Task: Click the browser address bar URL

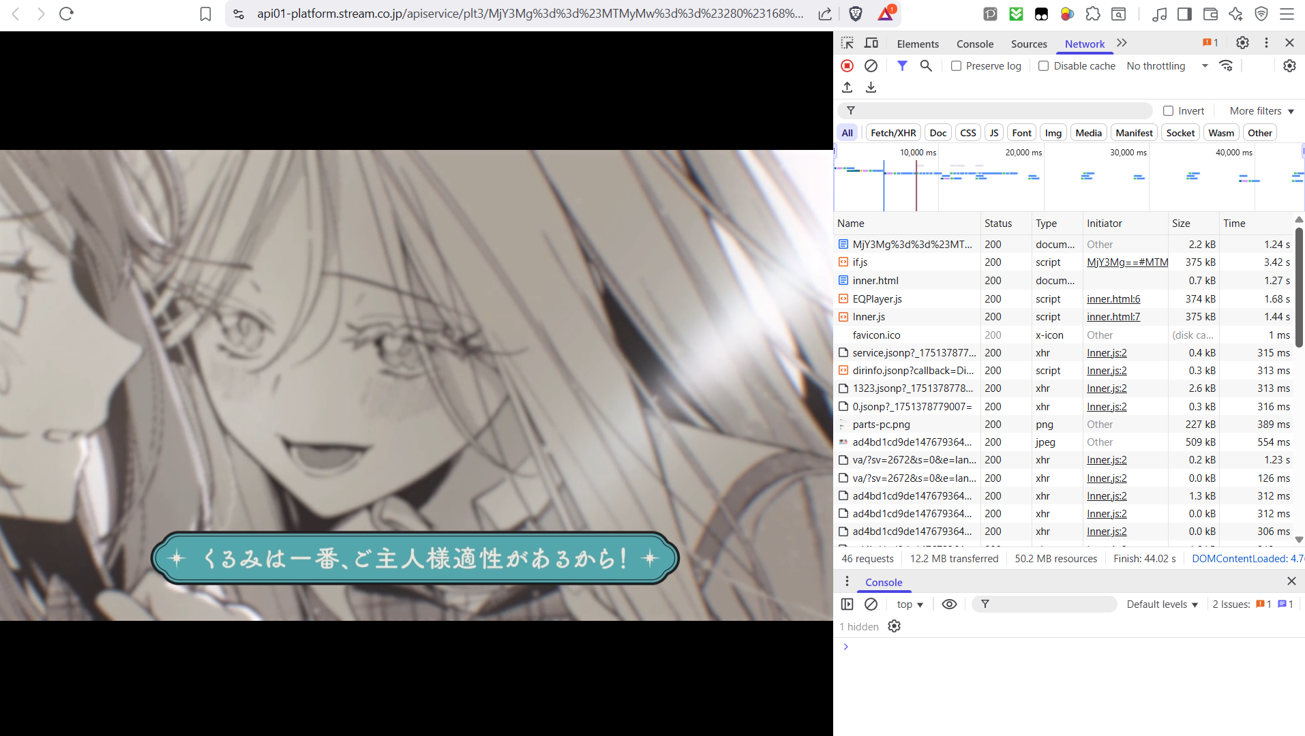Action: [530, 14]
